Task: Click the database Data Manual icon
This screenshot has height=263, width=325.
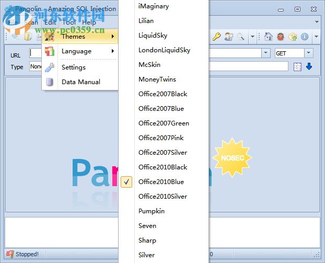Action: pyautogui.click(x=50, y=82)
